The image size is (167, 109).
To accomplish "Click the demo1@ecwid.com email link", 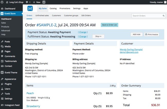I will tap(129, 52).
